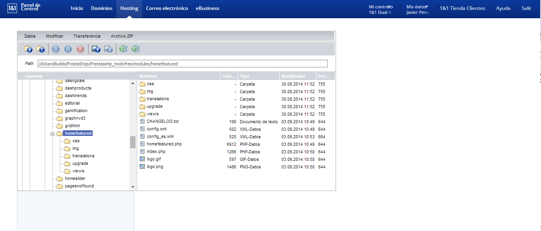Click the compress to ZIP icon
This screenshot has width=541, height=231.
[x=123, y=49]
